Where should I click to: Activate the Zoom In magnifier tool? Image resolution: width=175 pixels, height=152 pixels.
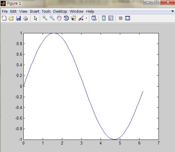coord(45,18)
